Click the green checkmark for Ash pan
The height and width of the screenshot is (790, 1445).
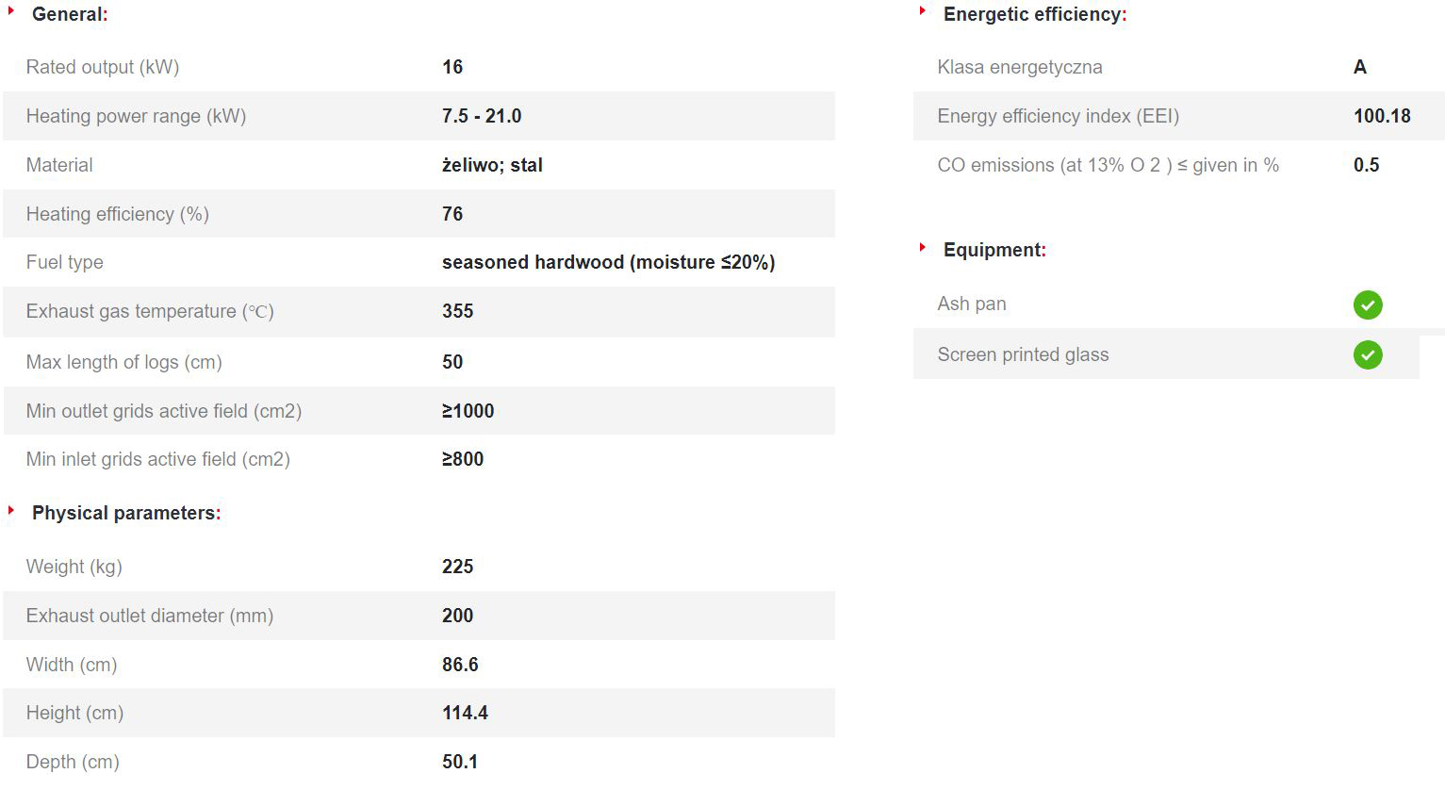(x=1368, y=304)
